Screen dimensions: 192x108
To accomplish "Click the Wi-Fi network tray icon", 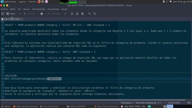I will [x=171, y=1].
